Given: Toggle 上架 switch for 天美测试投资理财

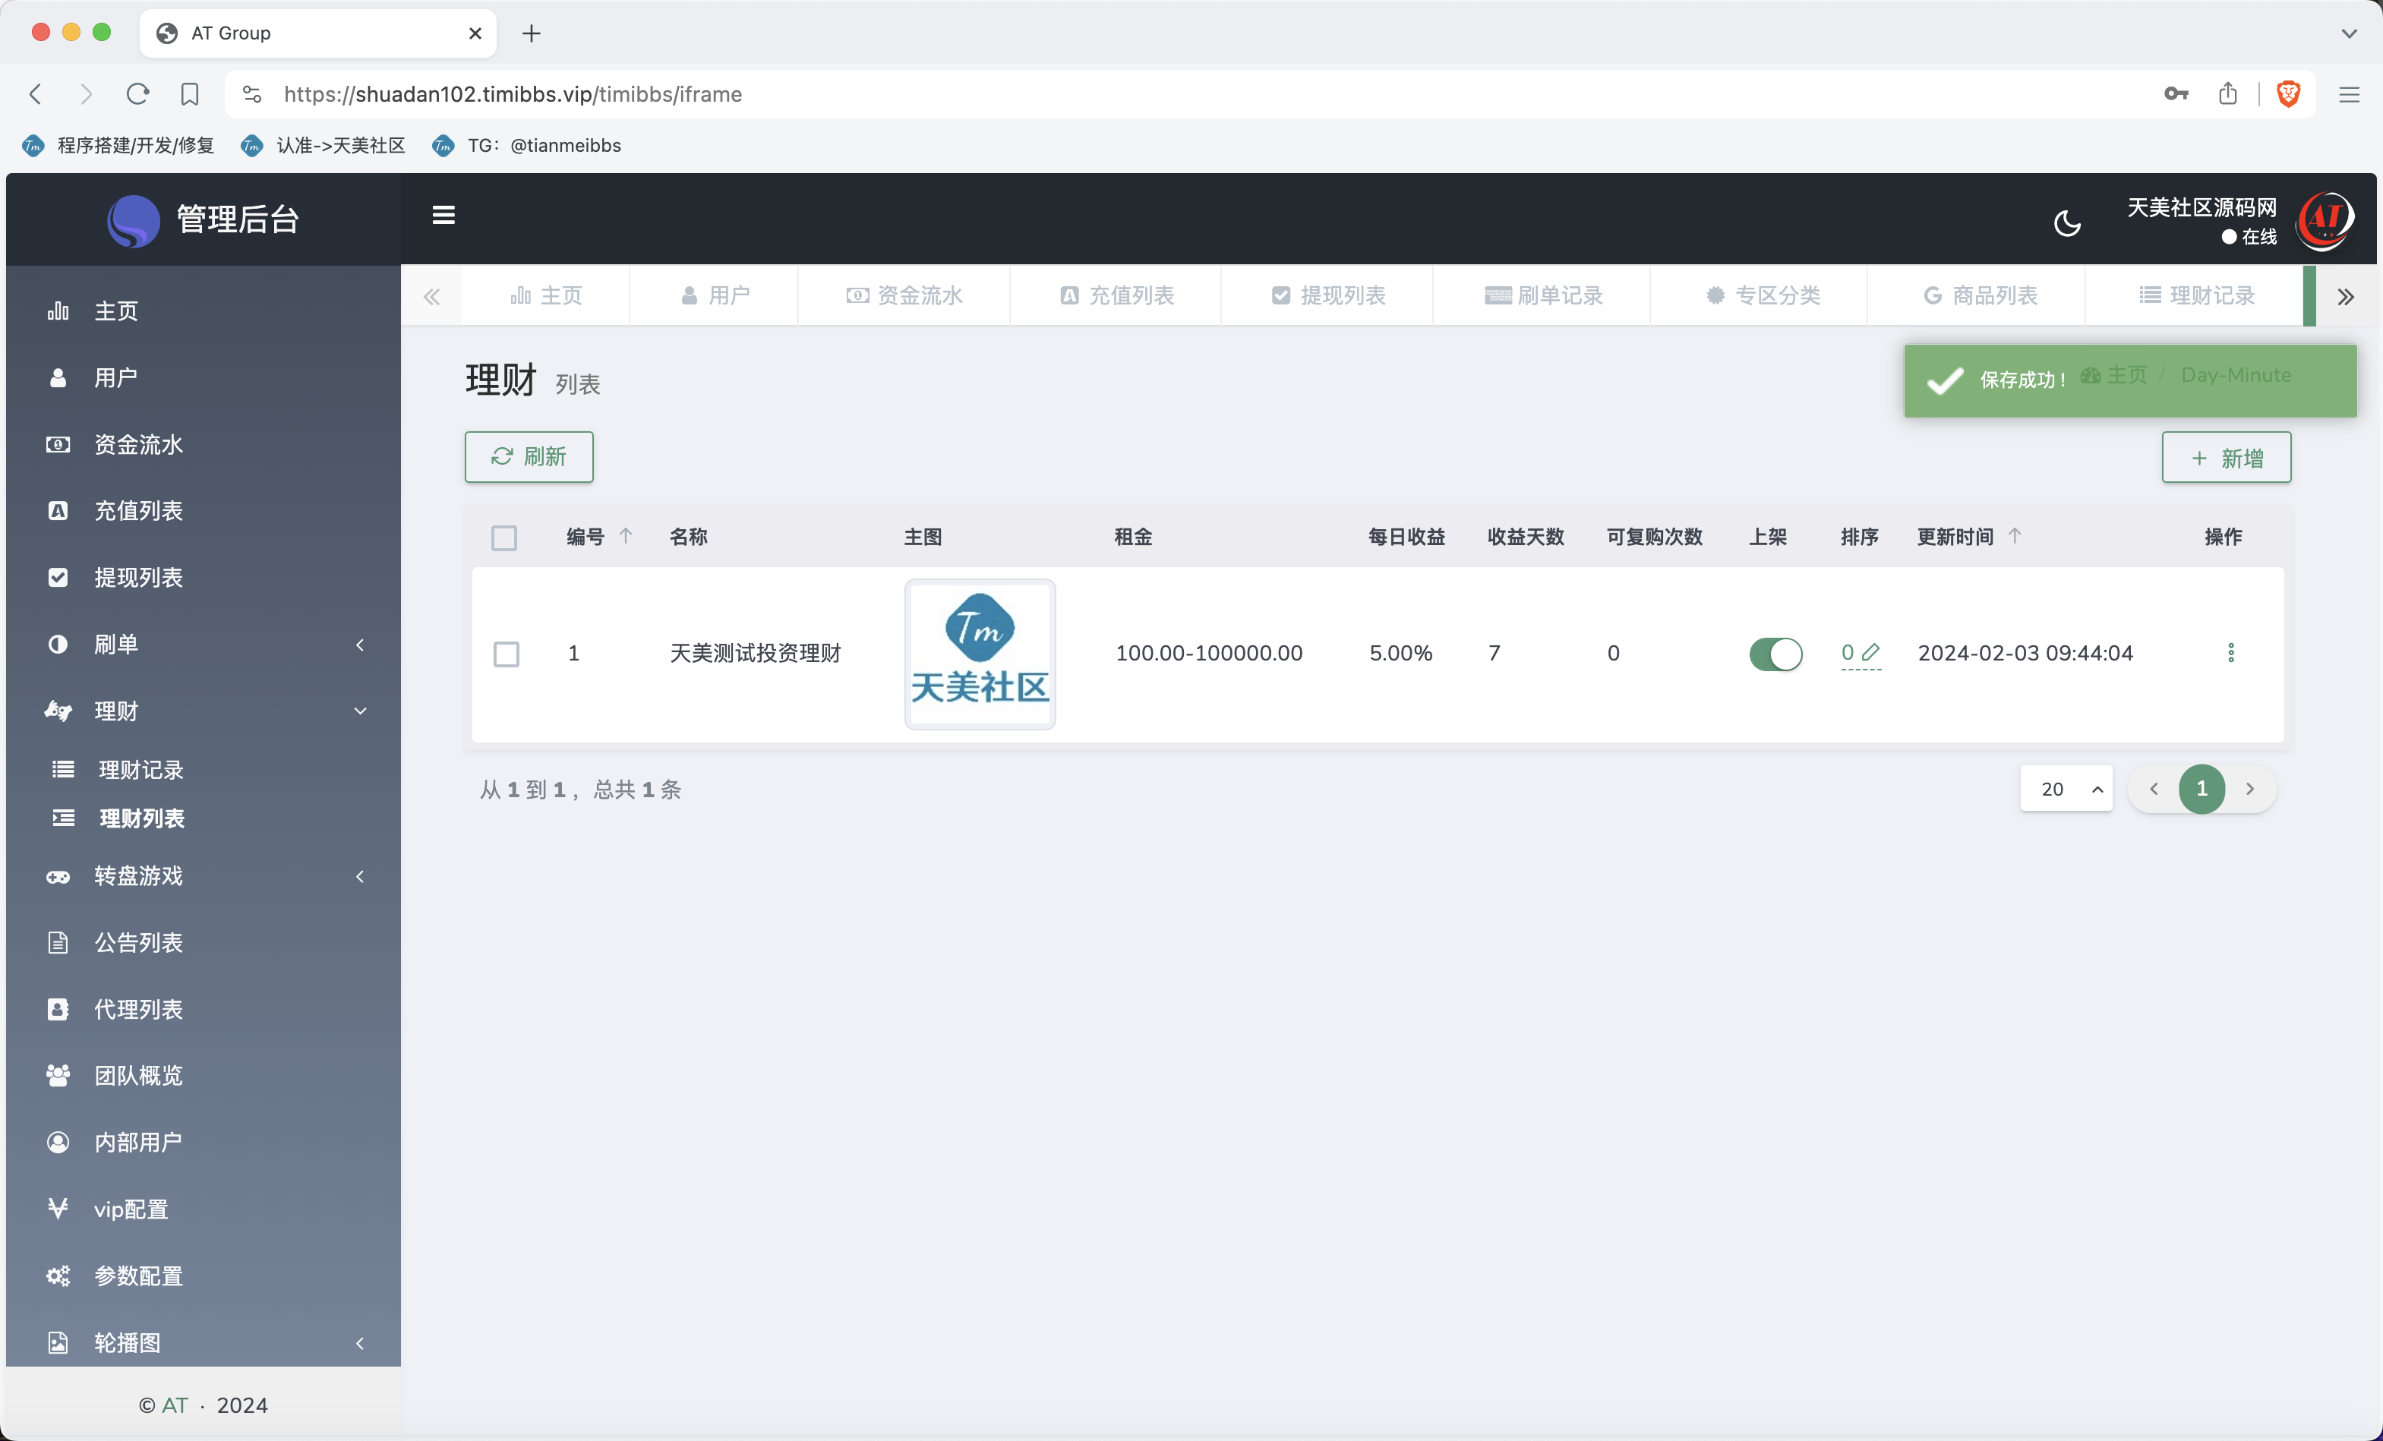Looking at the screenshot, I should pyautogui.click(x=1775, y=654).
